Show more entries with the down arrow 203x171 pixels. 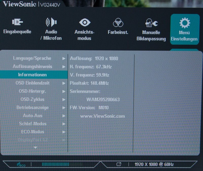coord(35,147)
